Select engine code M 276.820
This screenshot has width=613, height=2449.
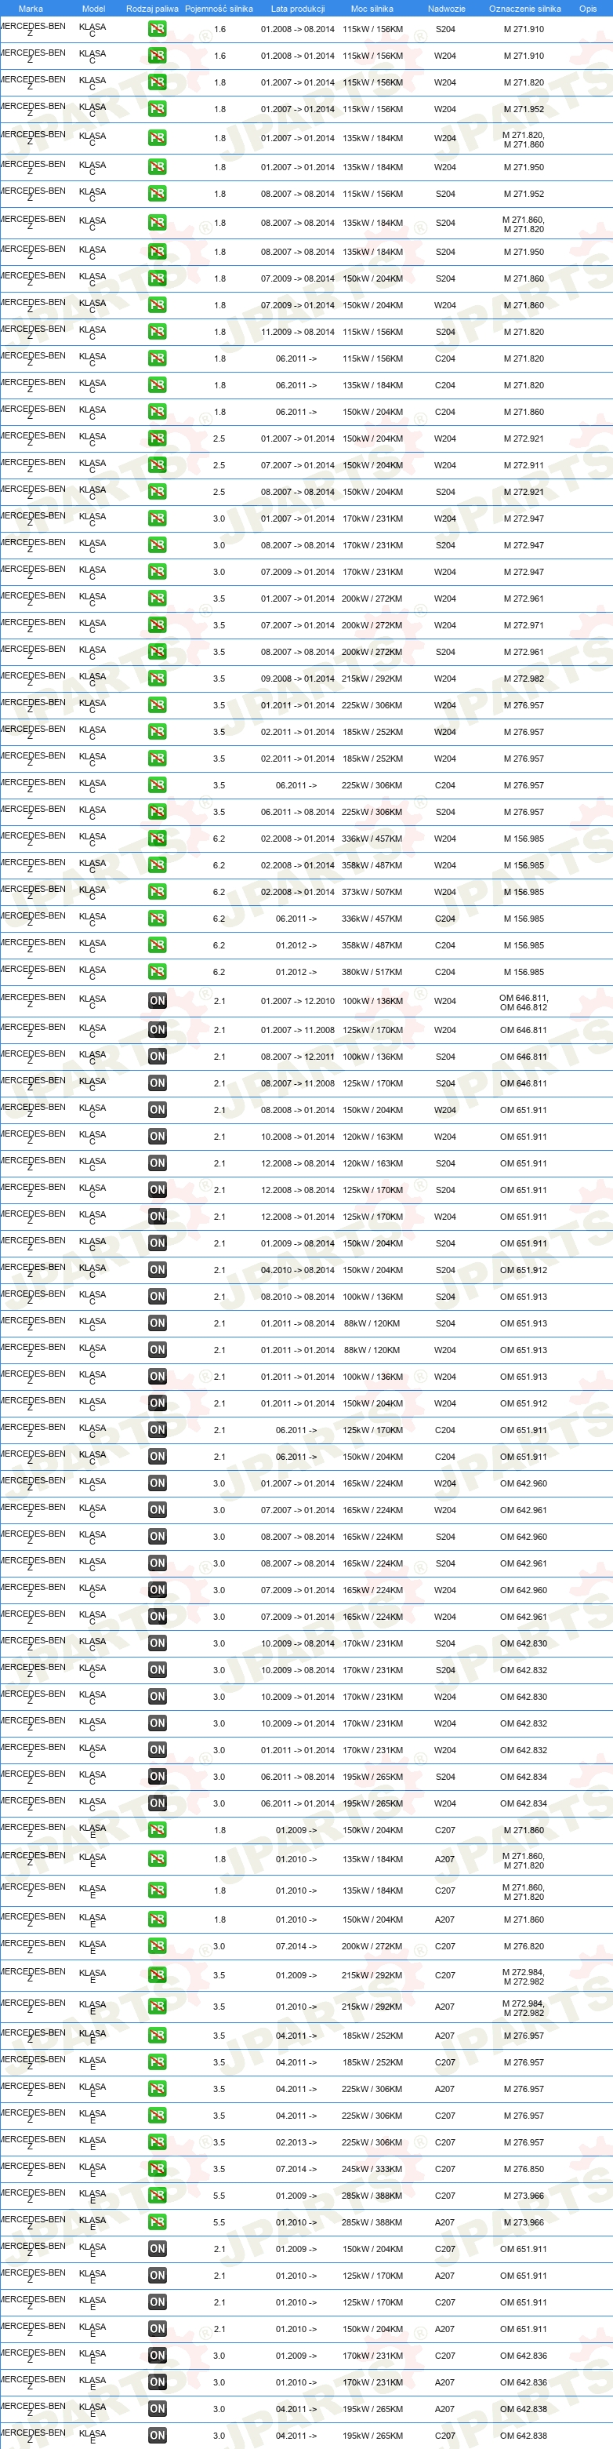click(524, 1946)
